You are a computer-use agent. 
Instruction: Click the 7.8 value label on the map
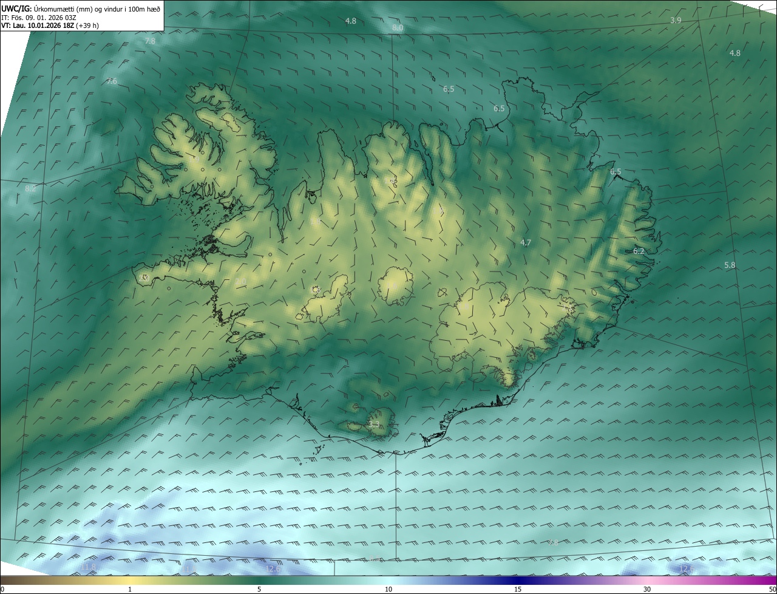[151, 41]
